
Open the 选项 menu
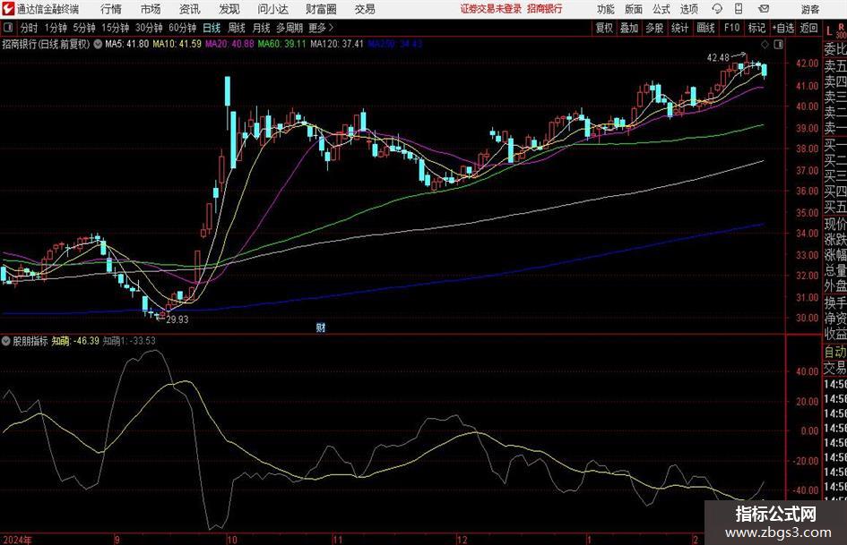688,9
